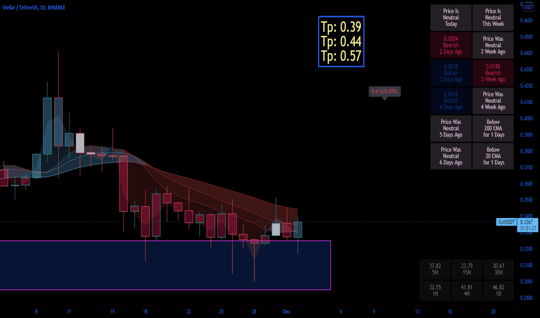Click the 33.79 15M RSI cell
The width and height of the screenshot is (540, 318).
coord(466,269)
